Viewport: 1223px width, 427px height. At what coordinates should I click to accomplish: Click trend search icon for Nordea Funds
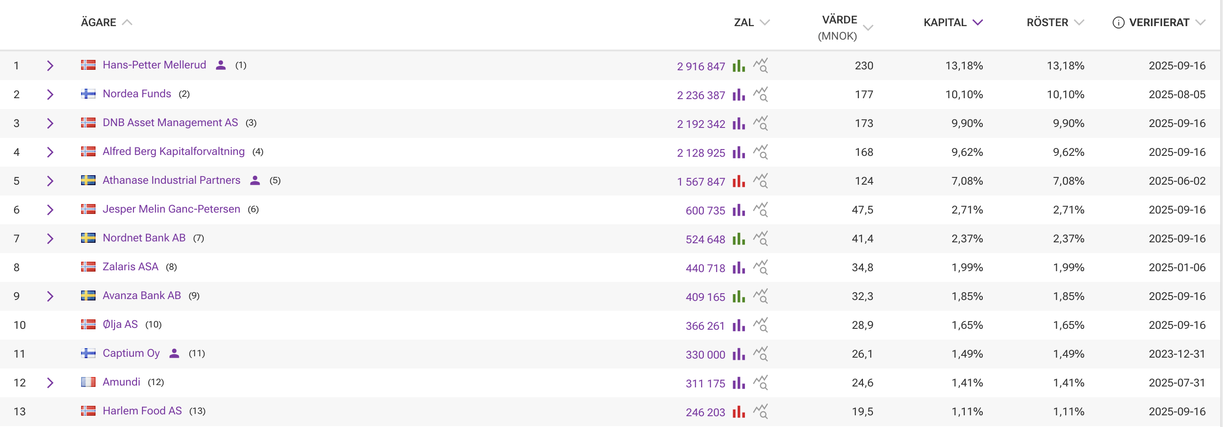(761, 95)
